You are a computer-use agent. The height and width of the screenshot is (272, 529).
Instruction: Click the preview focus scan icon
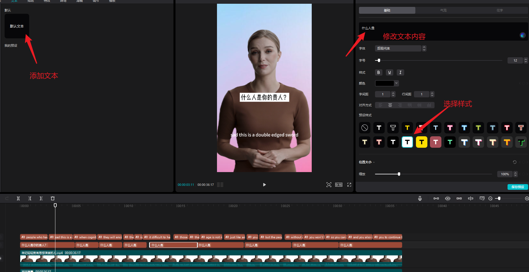point(329,185)
